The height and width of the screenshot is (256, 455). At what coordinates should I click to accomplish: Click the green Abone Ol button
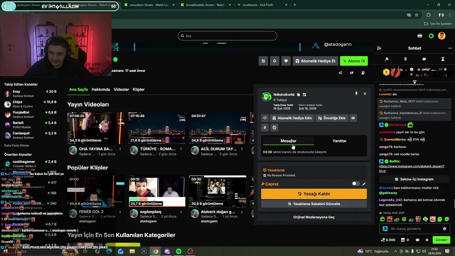(354, 61)
